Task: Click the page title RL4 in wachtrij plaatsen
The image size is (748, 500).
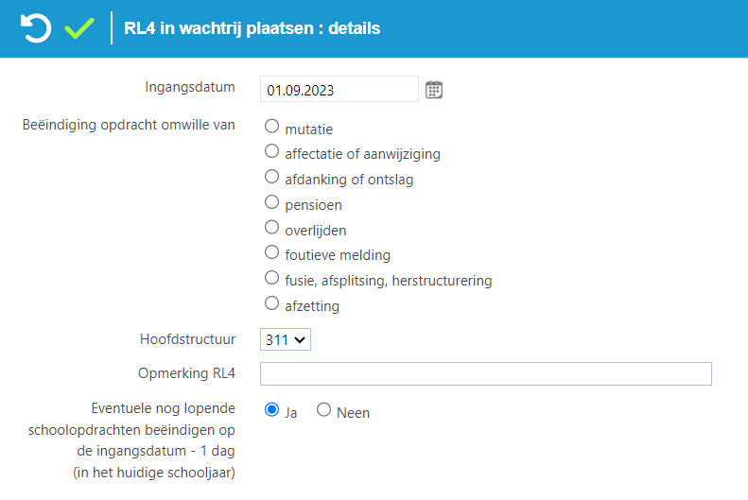Action: pyautogui.click(x=252, y=28)
